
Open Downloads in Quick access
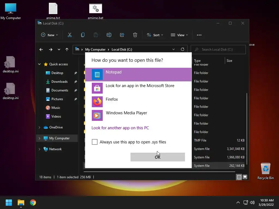pyautogui.click(x=59, y=82)
